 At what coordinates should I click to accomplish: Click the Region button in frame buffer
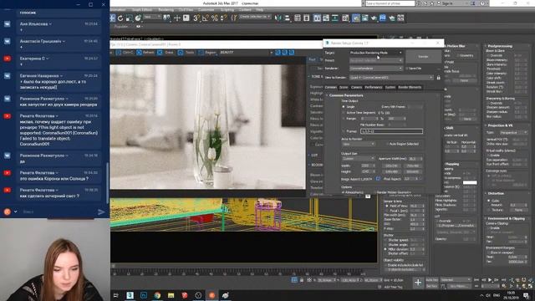point(208,53)
